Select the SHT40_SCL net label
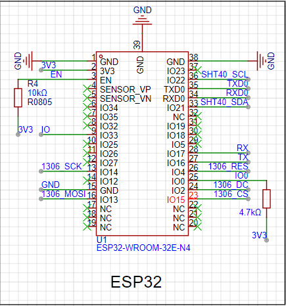 [x=225, y=74]
